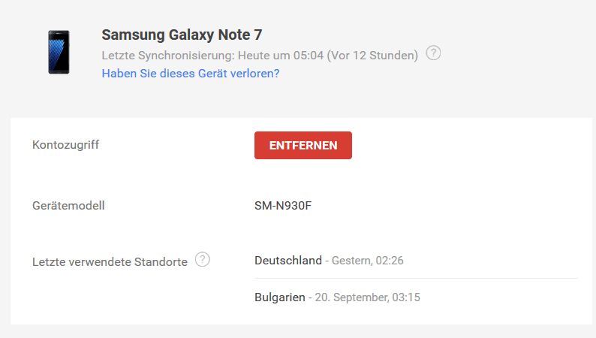Click the 'Heute um 05:04' sync time
This screenshot has height=338, width=596.
tap(281, 56)
